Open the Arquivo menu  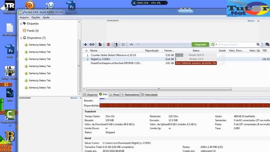[24, 17]
